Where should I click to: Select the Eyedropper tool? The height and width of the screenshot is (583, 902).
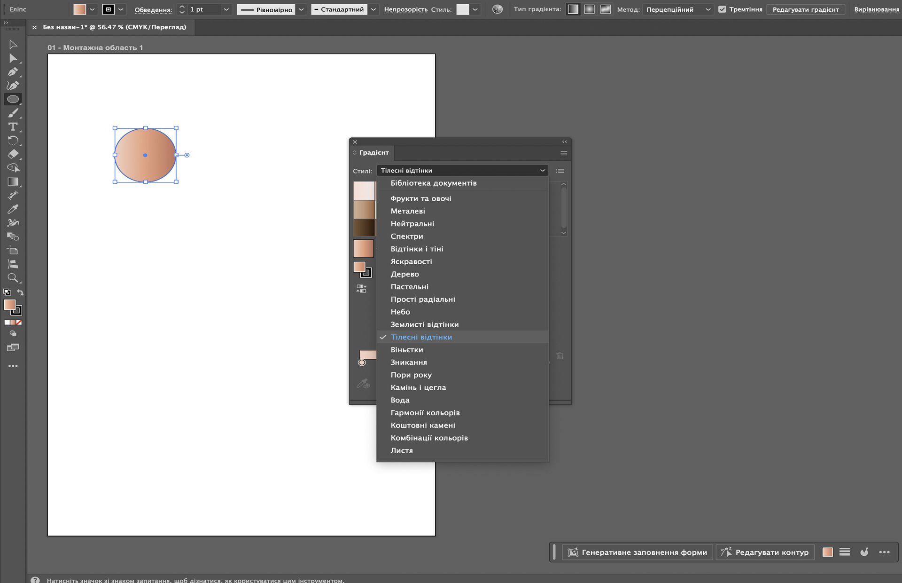pyautogui.click(x=13, y=209)
